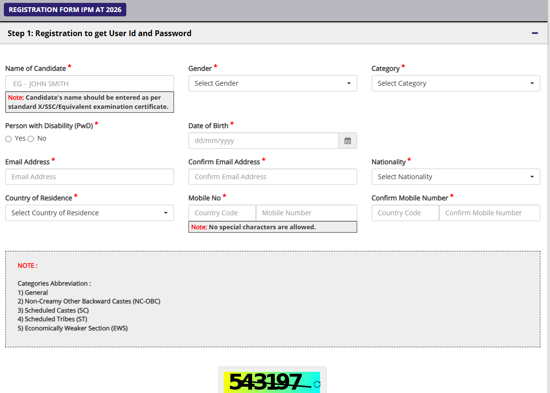550x393 pixels.
Task: Focus the Confirm Mobile Number field
Action: coord(489,213)
